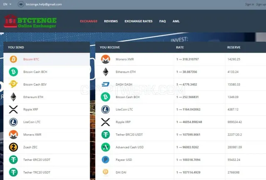This screenshot has height=180, width=266.
Task: Click the 'Payeer USD' label
Action: [124, 160]
